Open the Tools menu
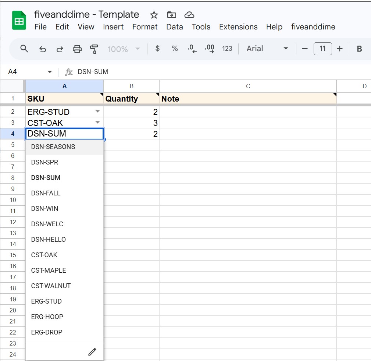Image resolution: width=371 pixels, height=361 pixels. [201, 27]
